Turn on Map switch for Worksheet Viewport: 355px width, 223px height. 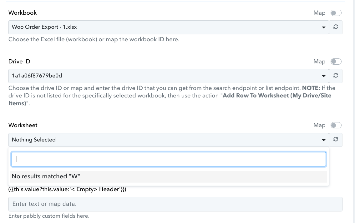(336, 125)
